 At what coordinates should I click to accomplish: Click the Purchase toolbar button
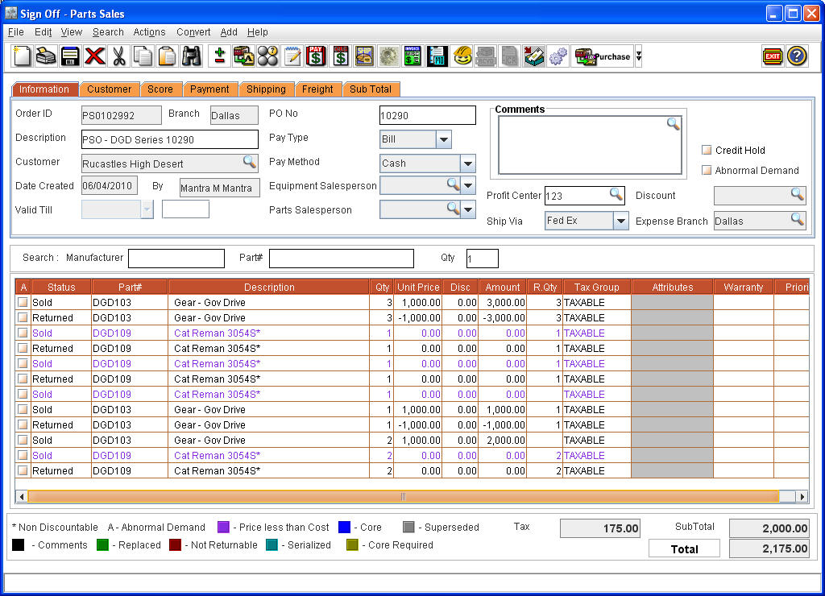point(603,56)
